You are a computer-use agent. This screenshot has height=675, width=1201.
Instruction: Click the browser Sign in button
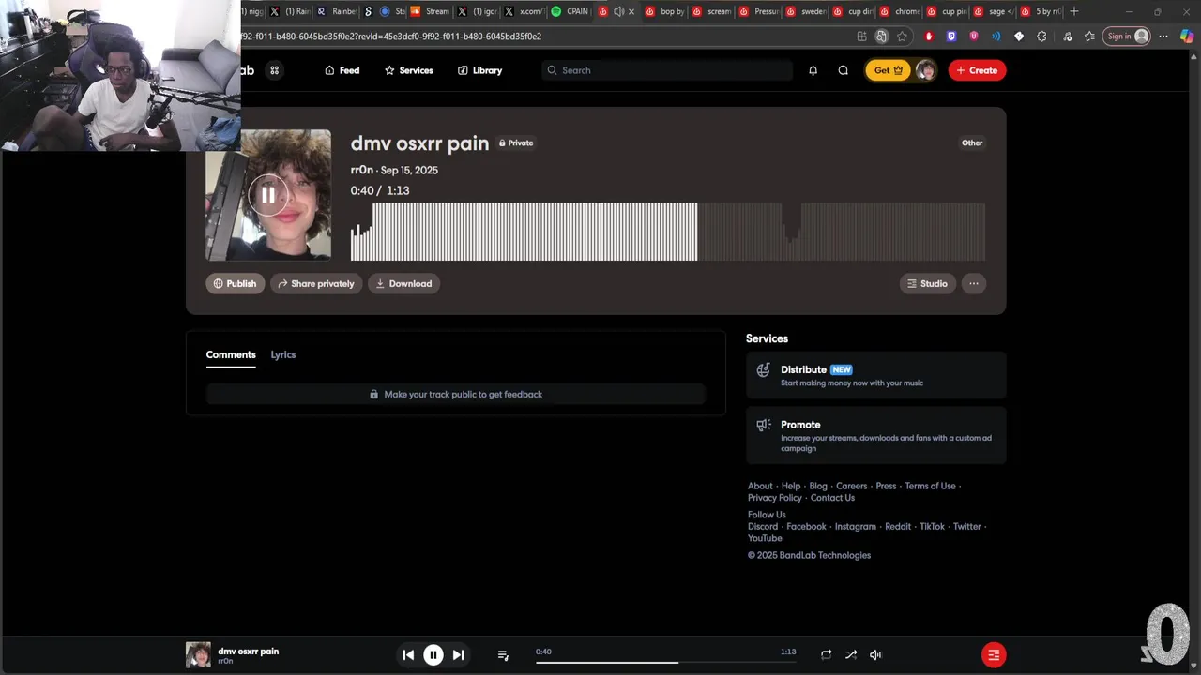click(x=1127, y=37)
